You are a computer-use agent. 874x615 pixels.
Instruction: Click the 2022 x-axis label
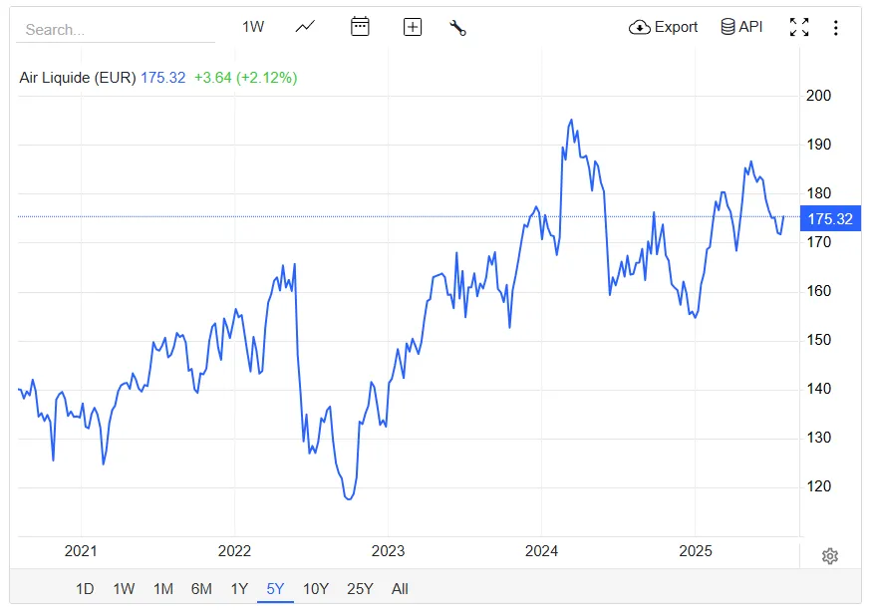[x=234, y=551]
